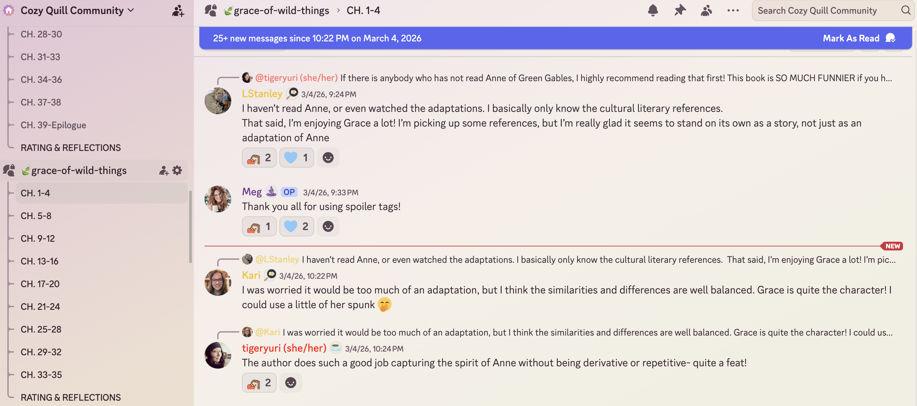Viewport: 917px width, 406px height.
Task: Add a reaction to tigeryuri's message
Action: point(290,383)
